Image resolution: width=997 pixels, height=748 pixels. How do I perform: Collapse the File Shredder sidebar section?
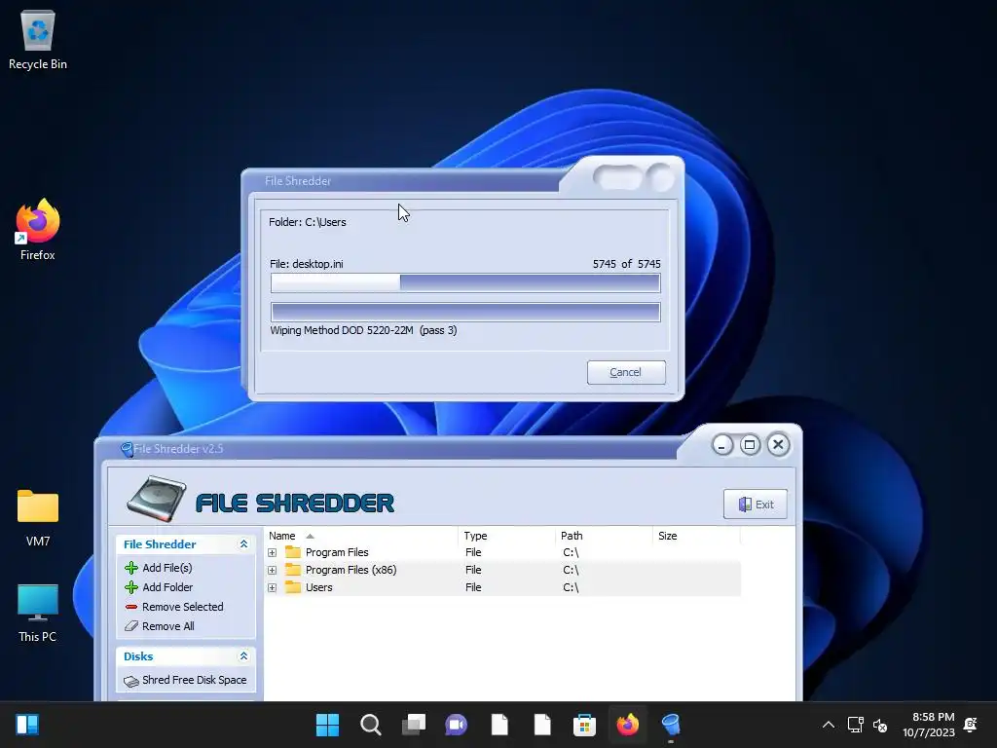(x=243, y=543)
